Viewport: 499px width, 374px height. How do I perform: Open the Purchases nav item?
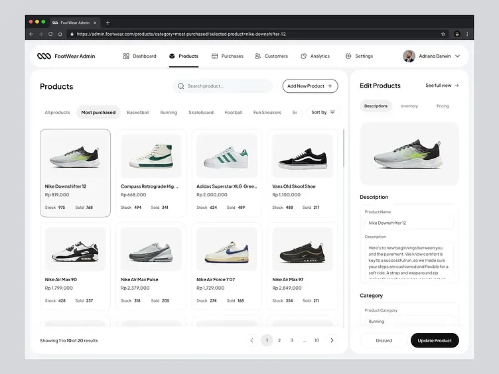[x=227, y=56]
